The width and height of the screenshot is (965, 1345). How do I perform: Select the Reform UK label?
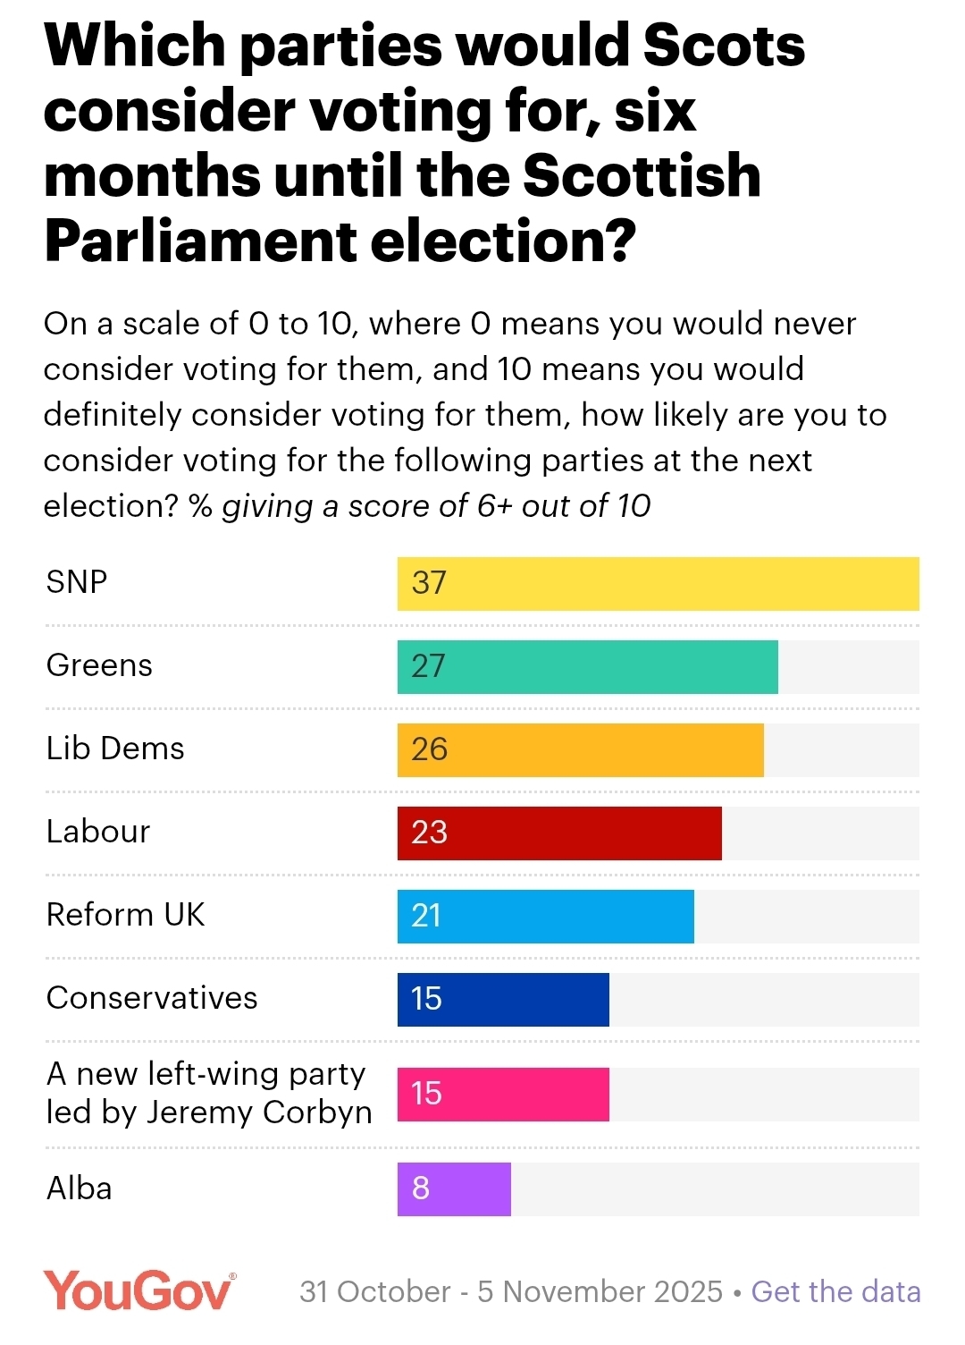tap(125, 915)
